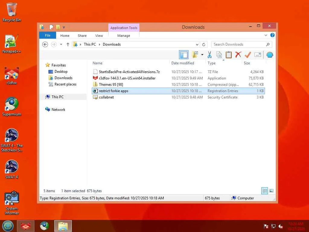Switch to large icons view layout

pos(271,191)
